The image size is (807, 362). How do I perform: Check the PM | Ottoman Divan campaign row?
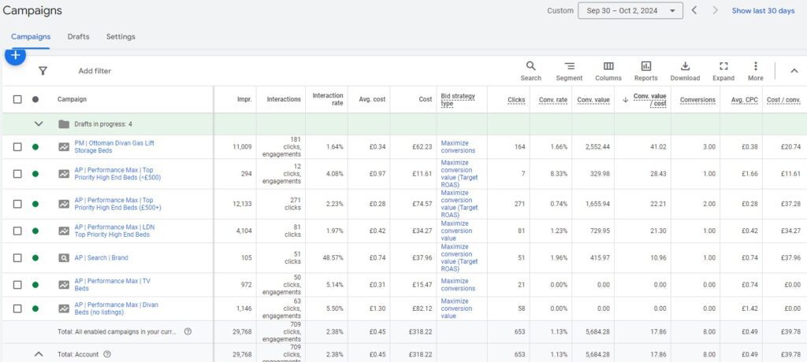[x=17, y=147]
